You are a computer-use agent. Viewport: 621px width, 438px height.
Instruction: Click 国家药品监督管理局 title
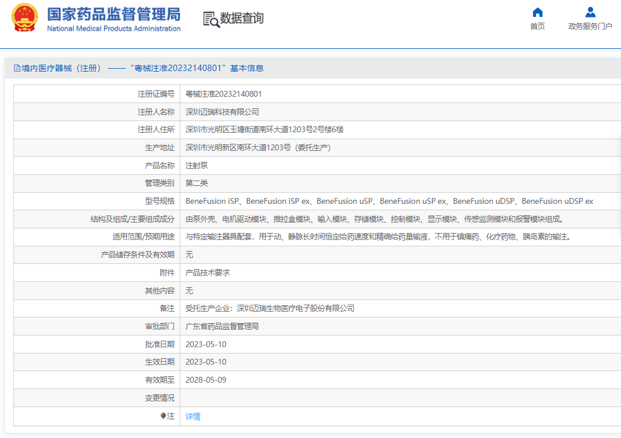coord(113,14)
